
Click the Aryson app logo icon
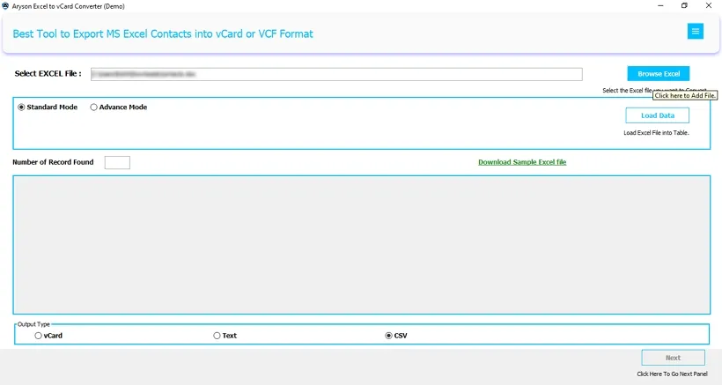point(5,6)
